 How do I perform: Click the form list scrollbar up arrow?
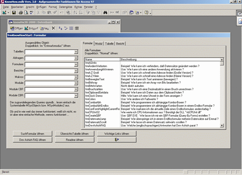(x=222, y=59)
